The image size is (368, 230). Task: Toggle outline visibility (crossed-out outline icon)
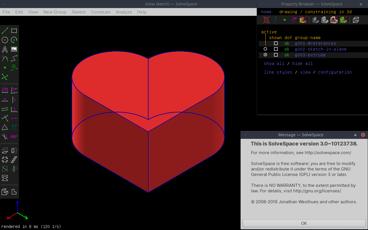pyautogui.click(x=334, y=20)
